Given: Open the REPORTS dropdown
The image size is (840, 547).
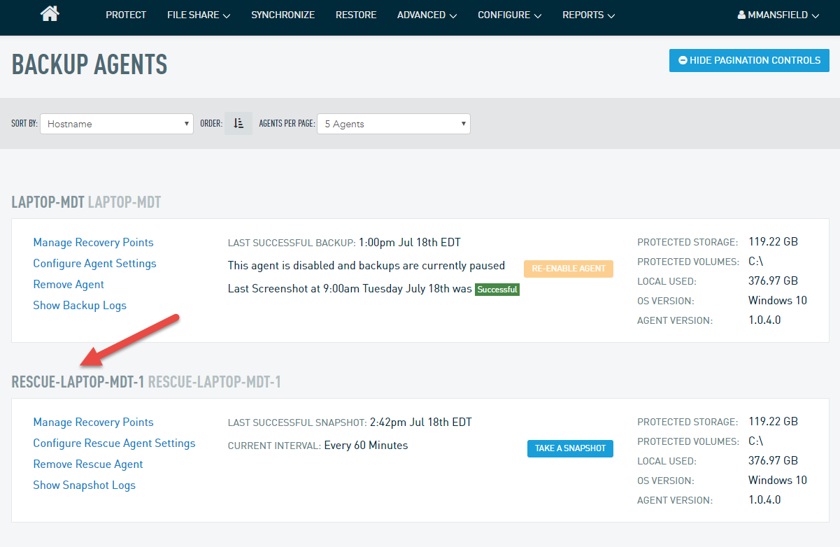Looking at the screenshot, I should [588, 14].
